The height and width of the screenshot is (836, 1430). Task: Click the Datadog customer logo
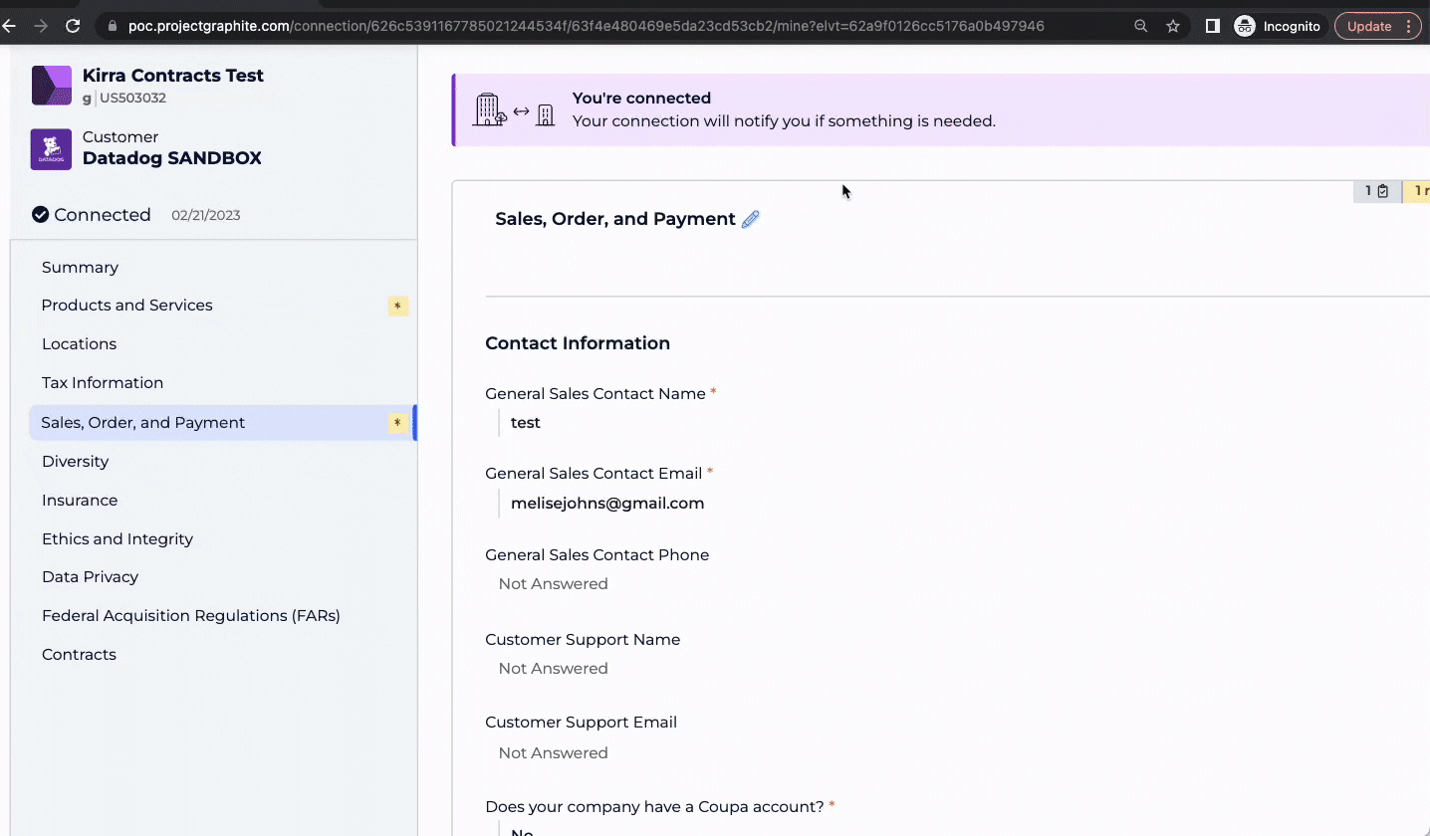tap(51, 149)
